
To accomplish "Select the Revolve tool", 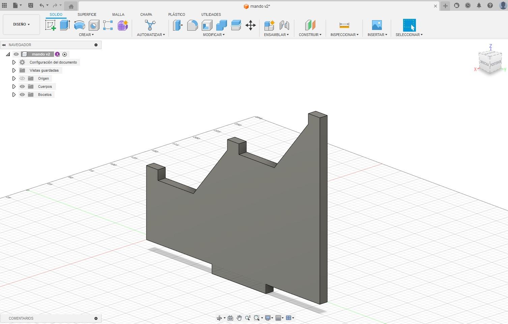I will point(79,25).
